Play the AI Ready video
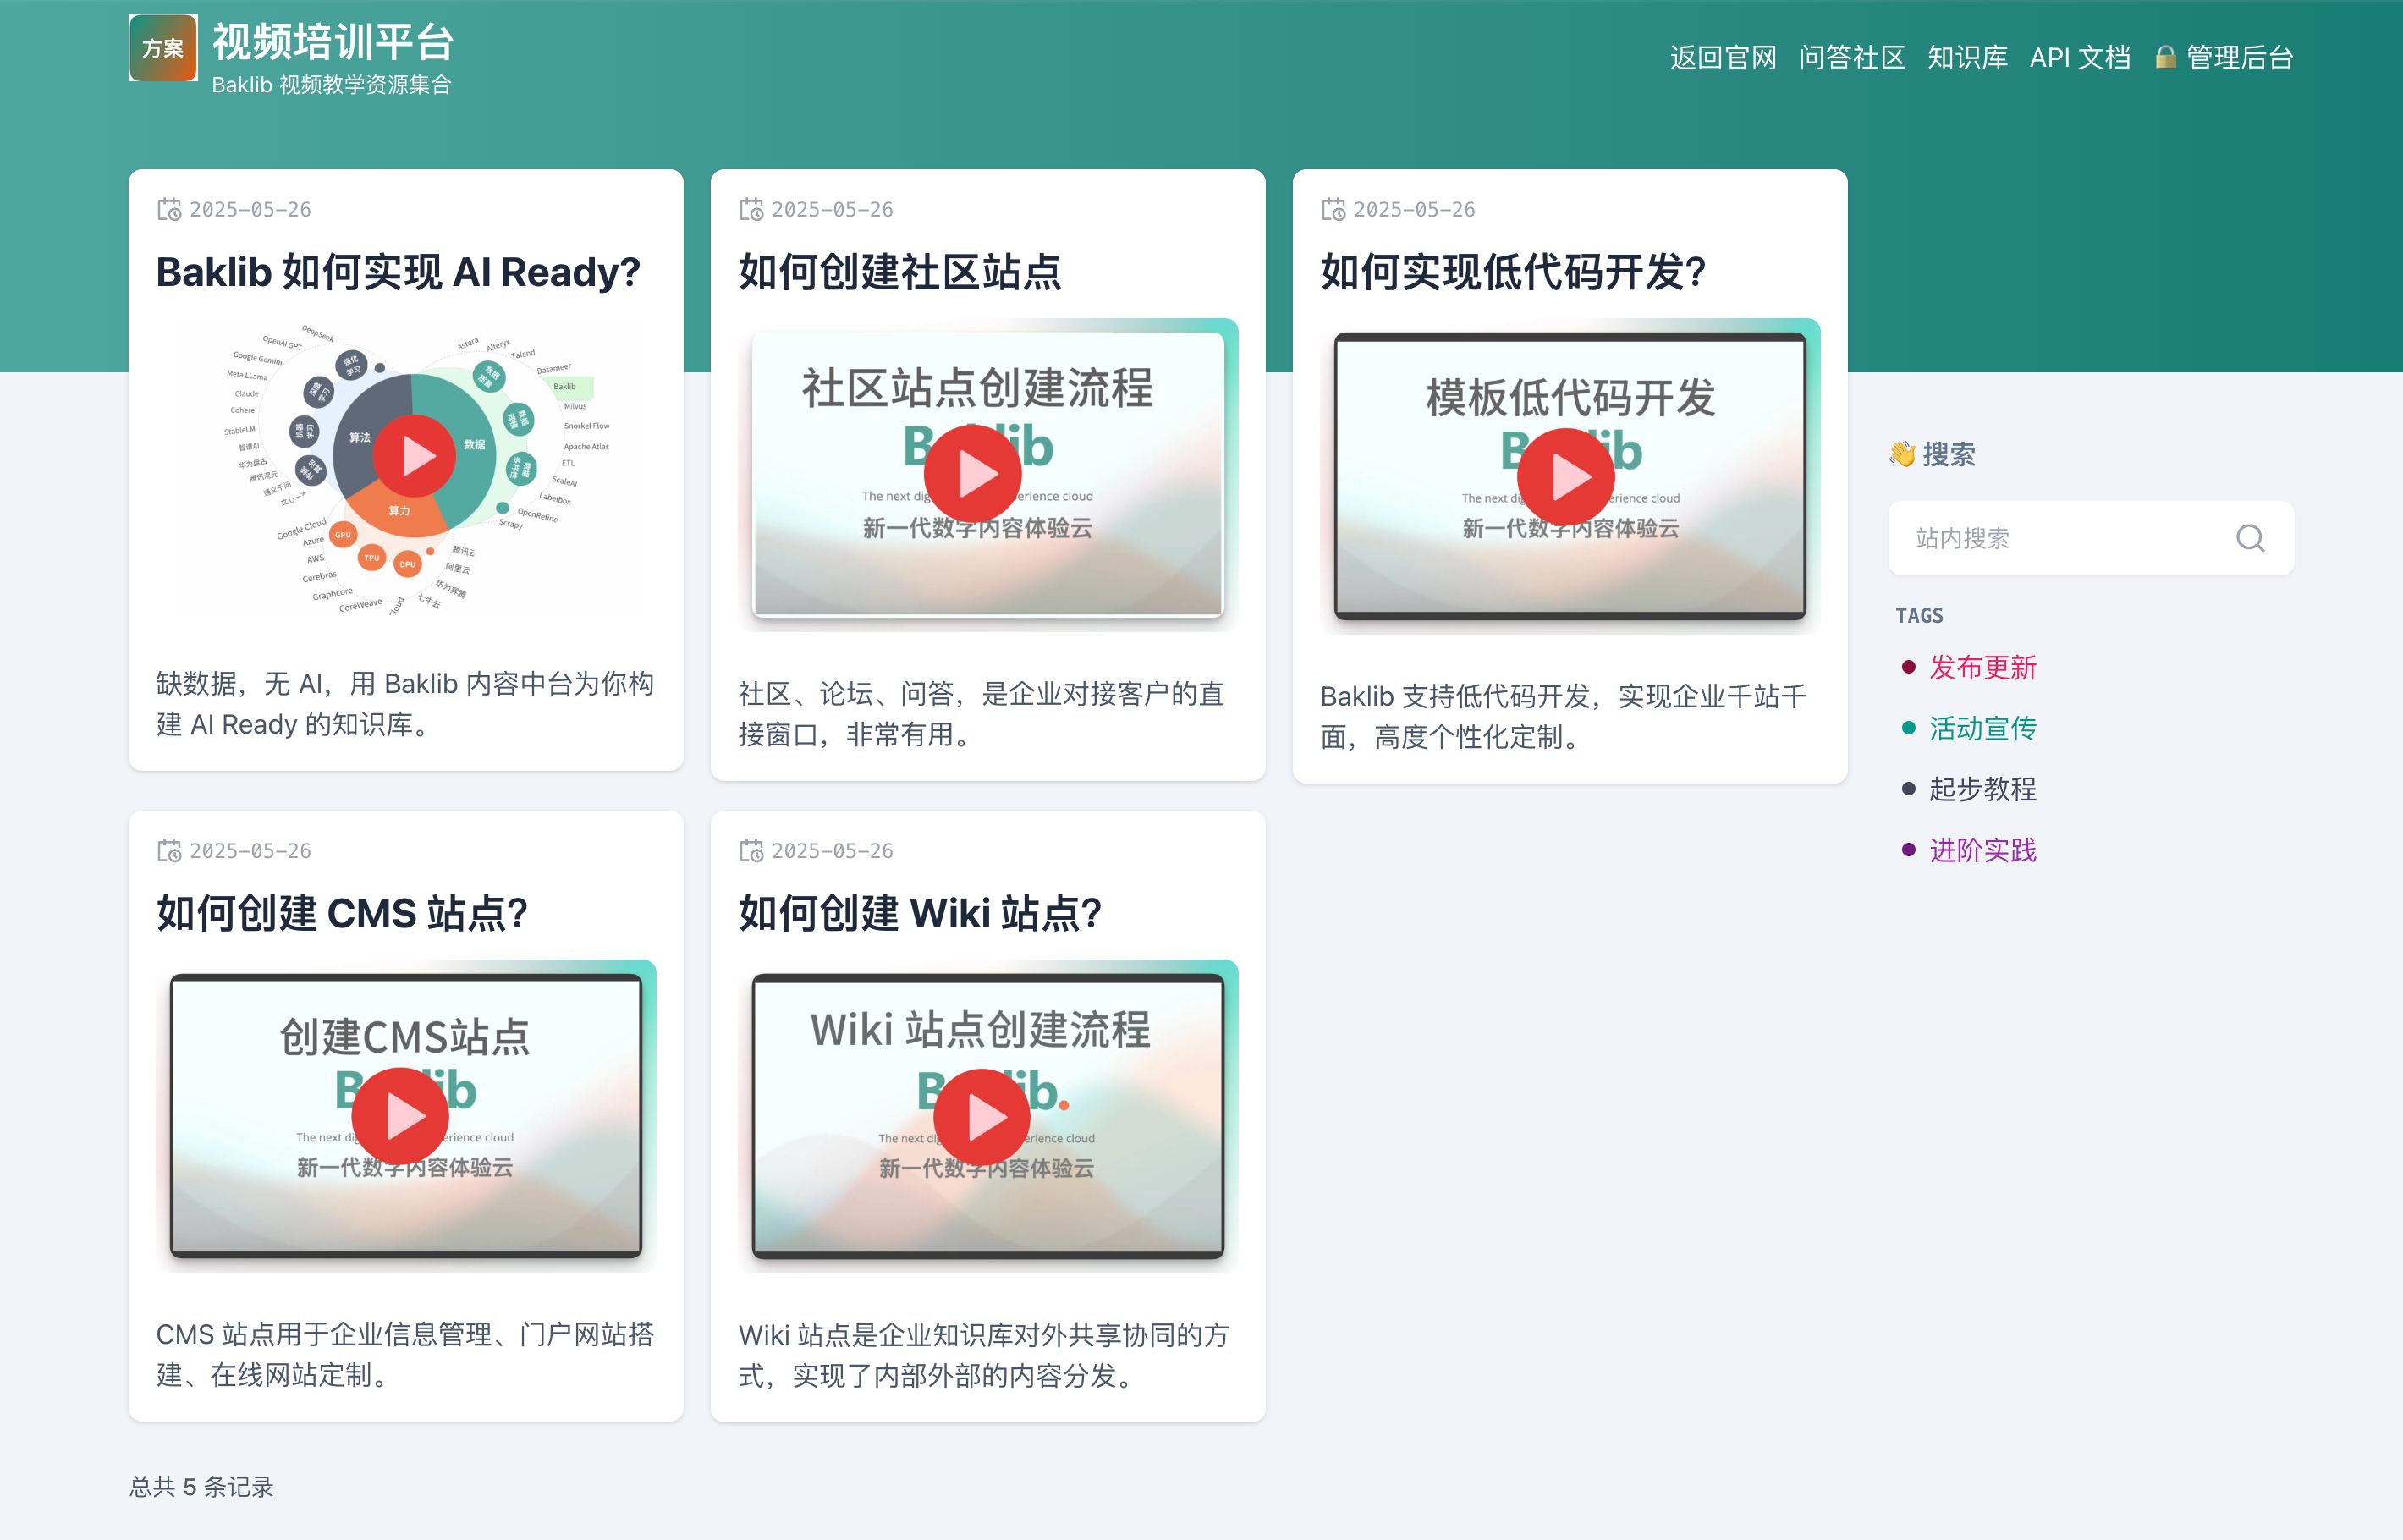The width and height of the screenshot is (2403, 1540). point(414,456)
